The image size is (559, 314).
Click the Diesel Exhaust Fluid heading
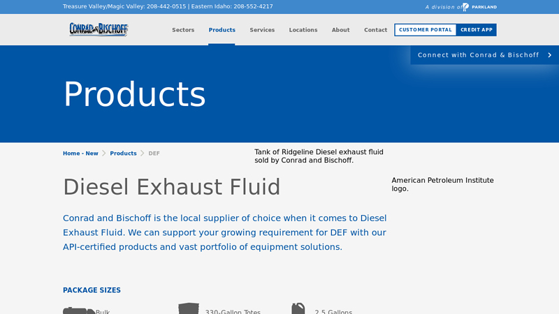[x=172, y=187]
